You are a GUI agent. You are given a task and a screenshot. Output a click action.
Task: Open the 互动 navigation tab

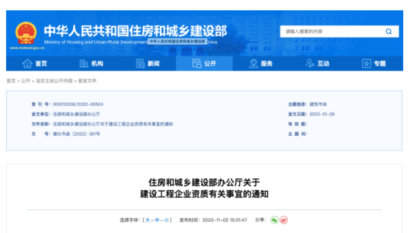pos(317,63)
